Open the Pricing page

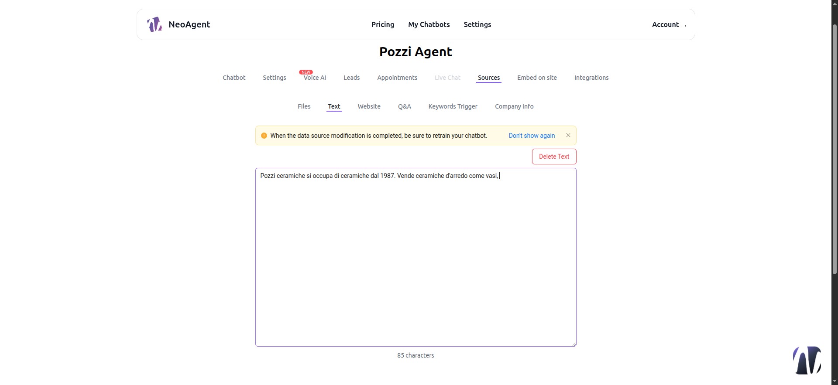point(382,24)
